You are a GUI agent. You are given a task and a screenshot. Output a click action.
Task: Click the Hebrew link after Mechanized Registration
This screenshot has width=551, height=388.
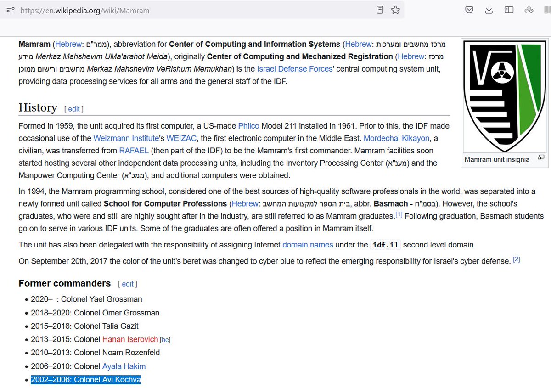coord(411,56)
